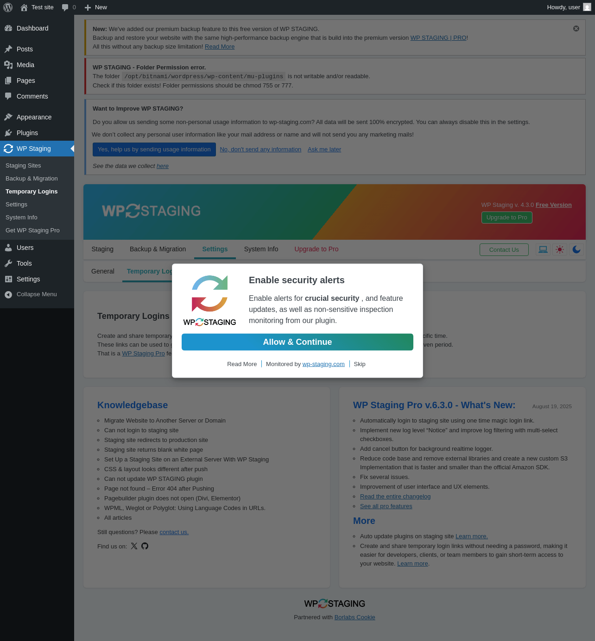Viewport: 595px width, 641px height.
Task: Open the user avatar next to Howdy, user
Action: click(587, 7)
